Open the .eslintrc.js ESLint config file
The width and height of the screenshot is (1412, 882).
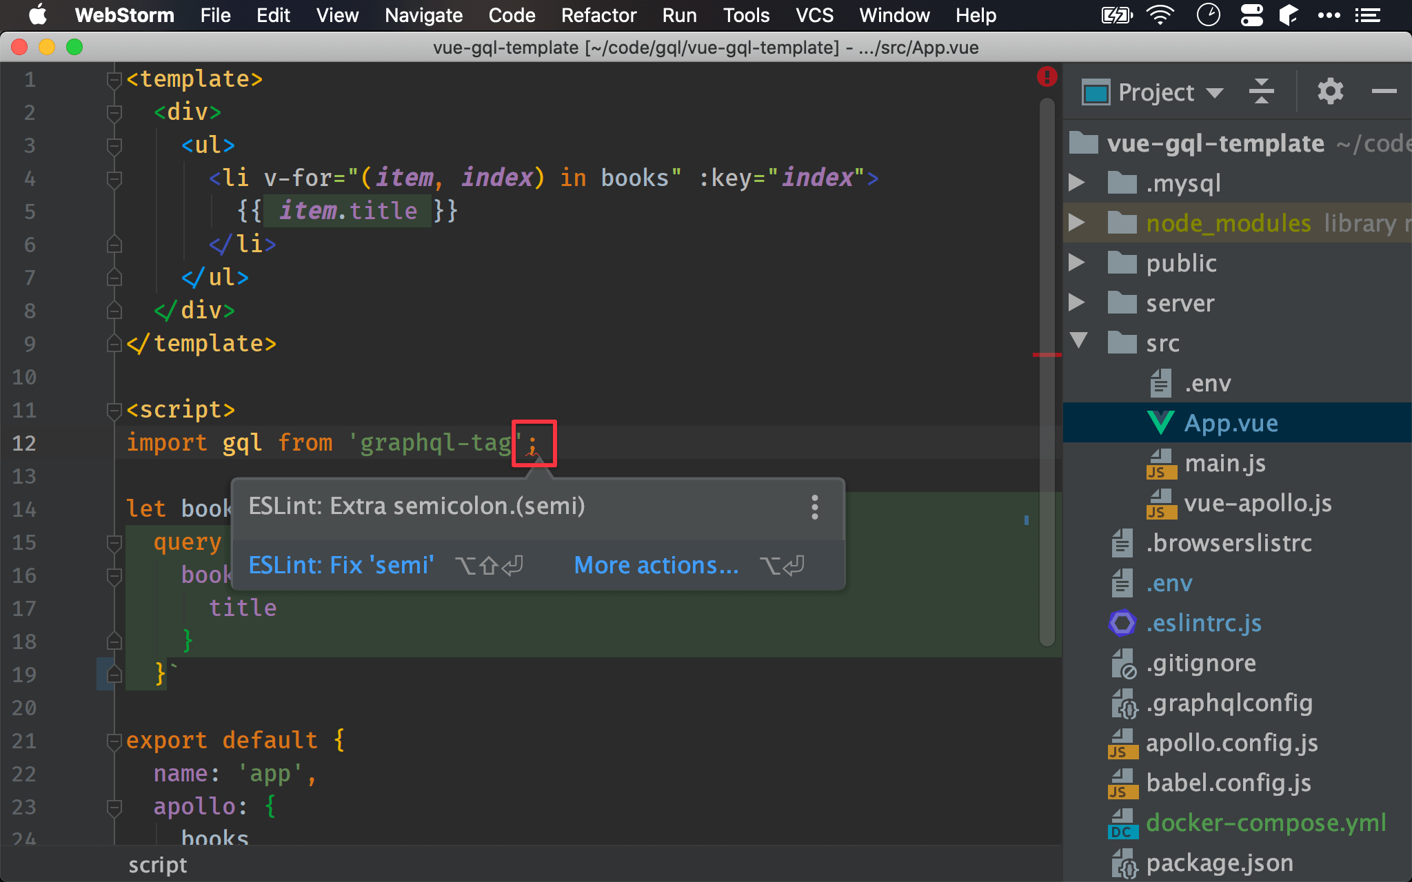click(x=1203, y=623)
